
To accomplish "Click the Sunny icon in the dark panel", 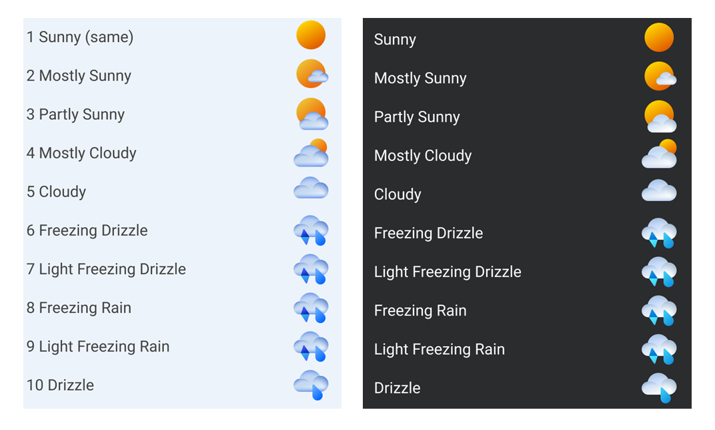I will click(x=659, y=37).
